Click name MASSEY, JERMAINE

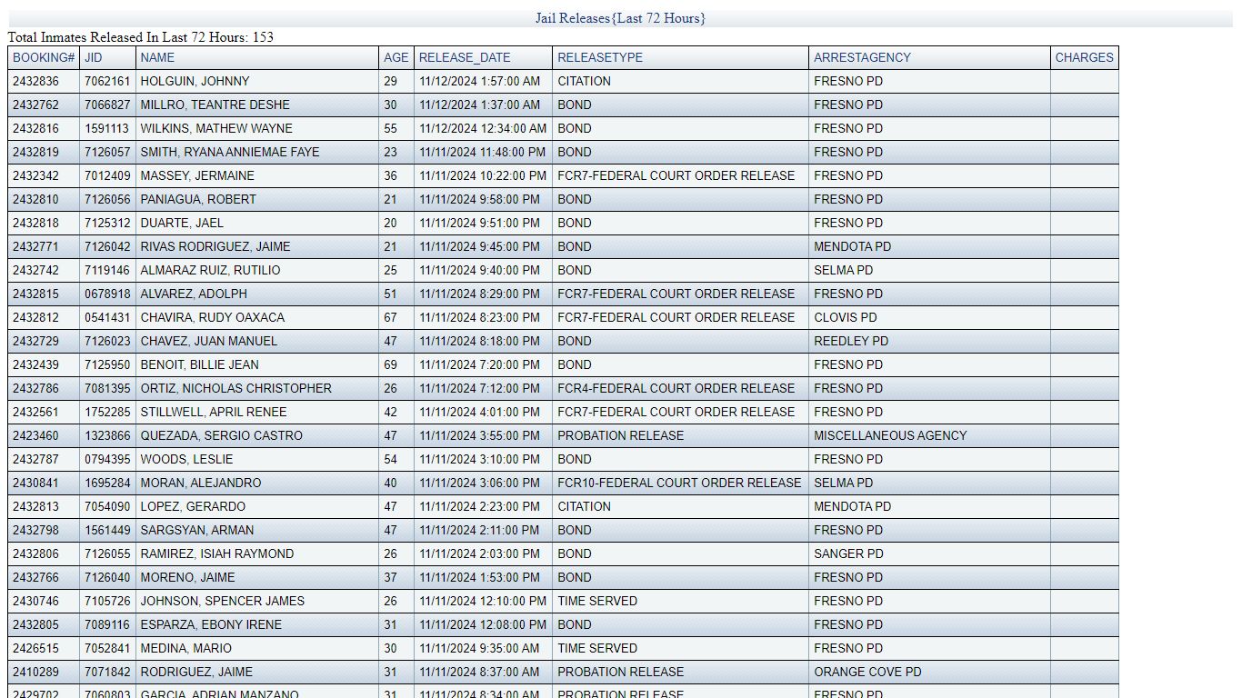(197, 175)
